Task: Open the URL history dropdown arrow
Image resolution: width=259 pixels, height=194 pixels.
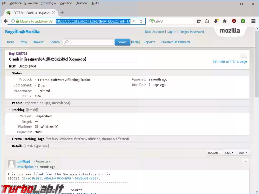Action: click(x=133, y=21)
